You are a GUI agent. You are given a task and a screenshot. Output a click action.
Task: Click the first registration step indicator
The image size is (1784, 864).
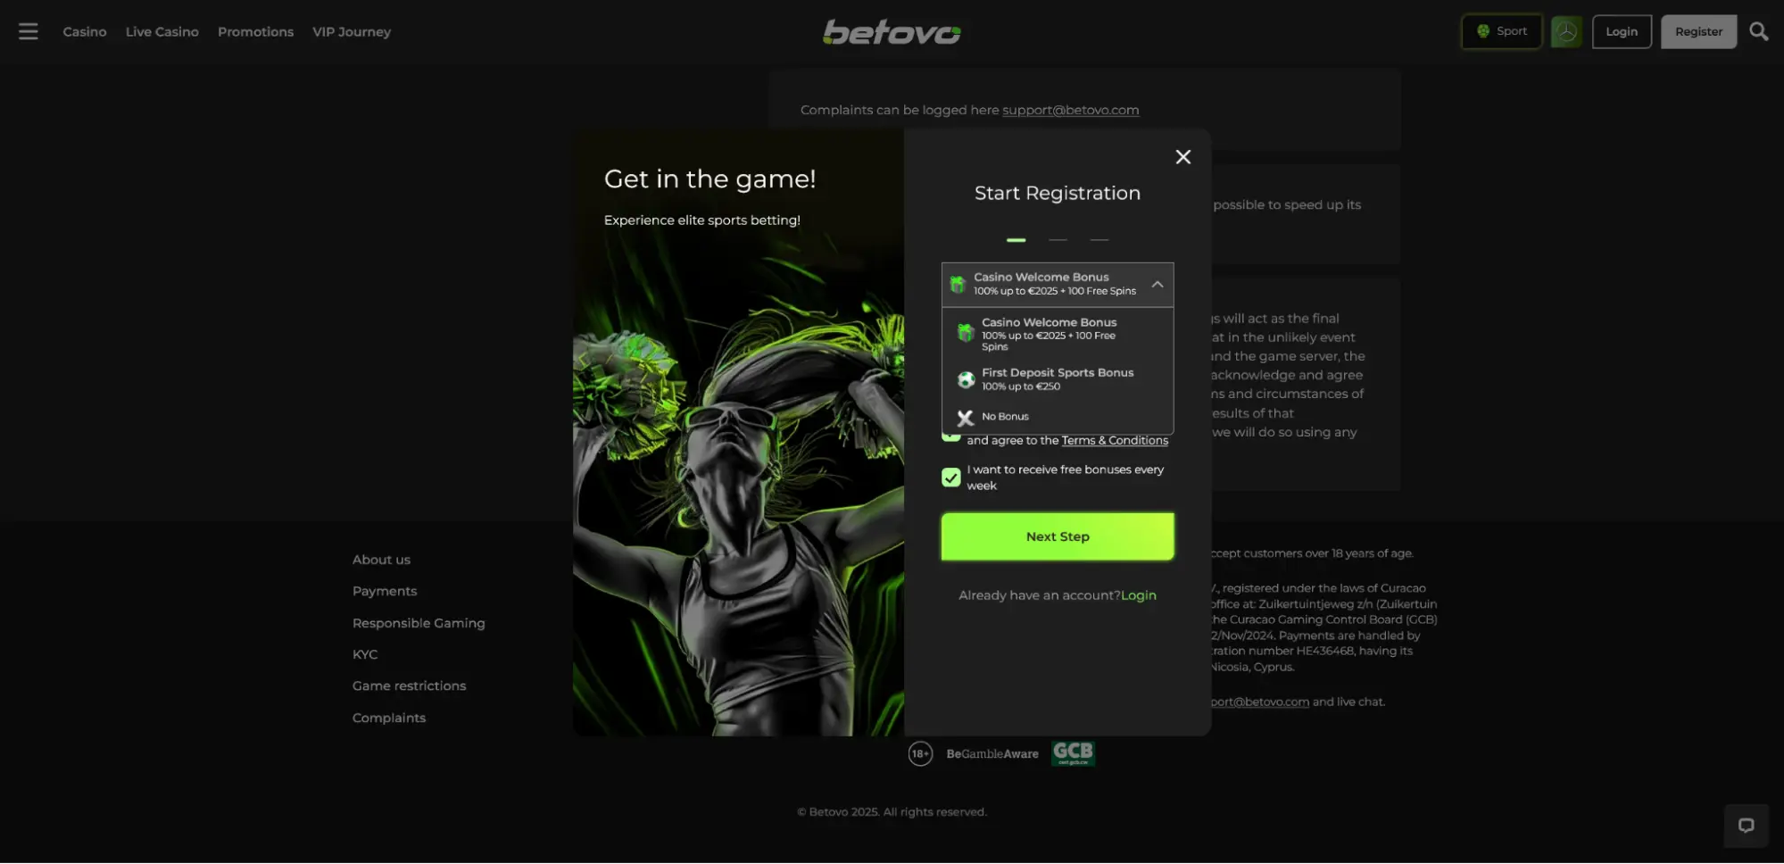(1016, 240)
